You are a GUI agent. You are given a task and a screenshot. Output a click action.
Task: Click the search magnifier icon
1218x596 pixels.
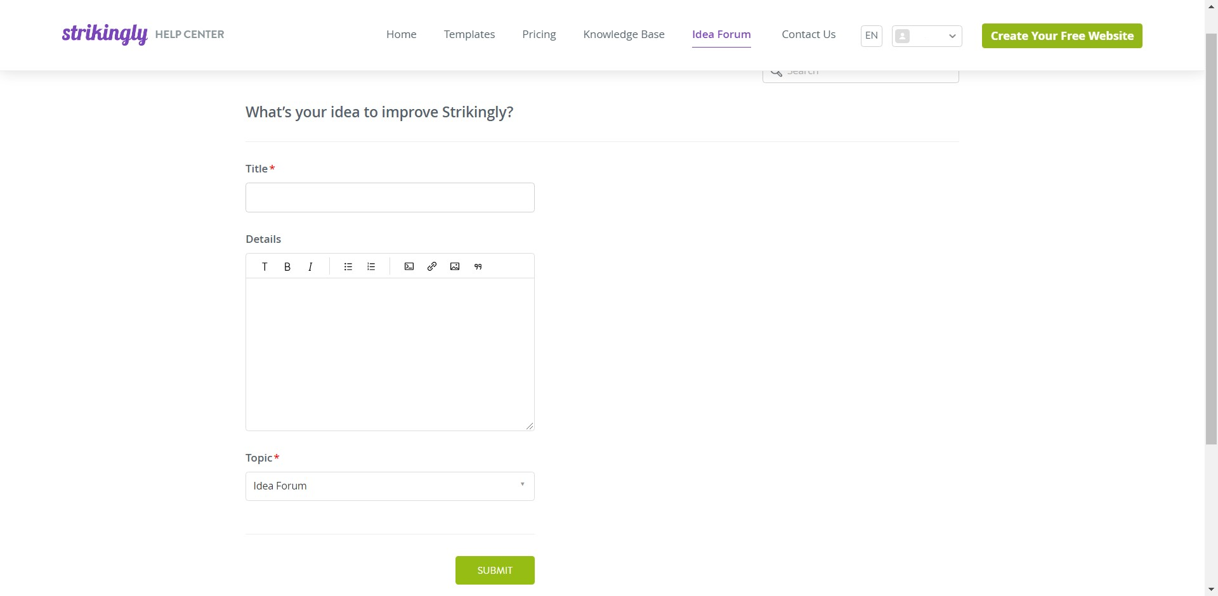tap(775, 71)
